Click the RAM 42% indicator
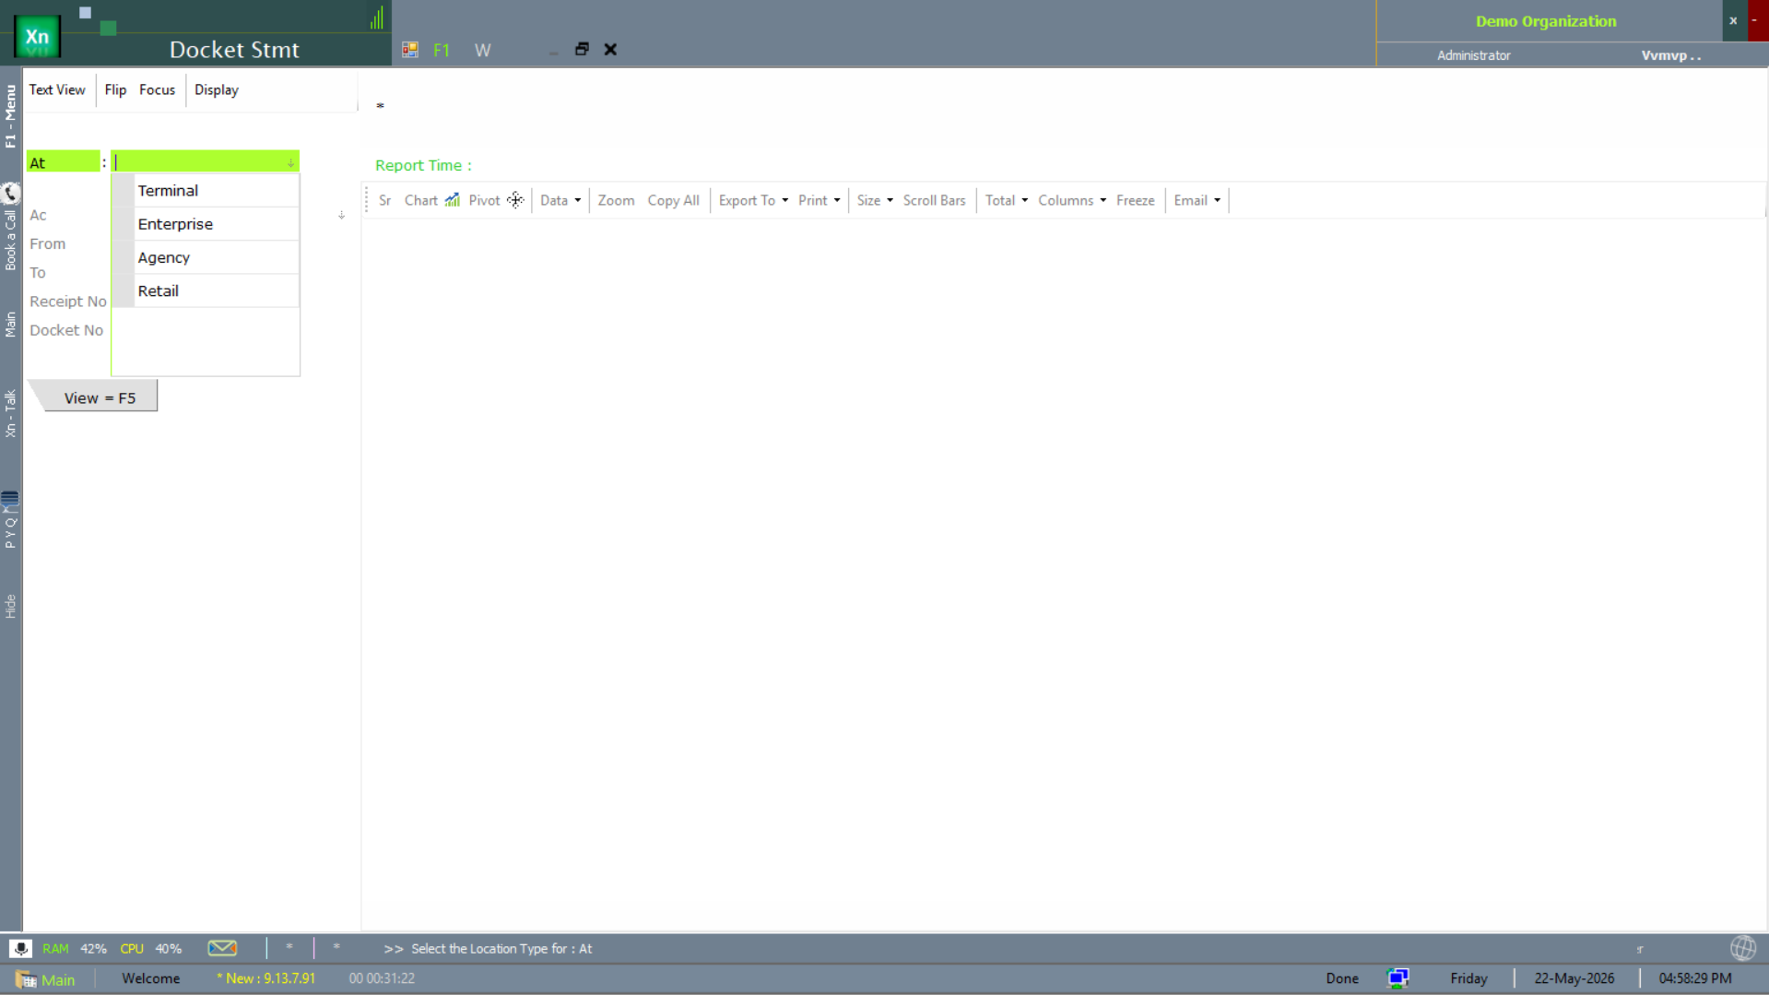Screen dimensions: 1769x995 click(x=74, y=948)
